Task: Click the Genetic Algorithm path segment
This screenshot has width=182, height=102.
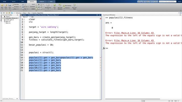Action: click(38, 13)
